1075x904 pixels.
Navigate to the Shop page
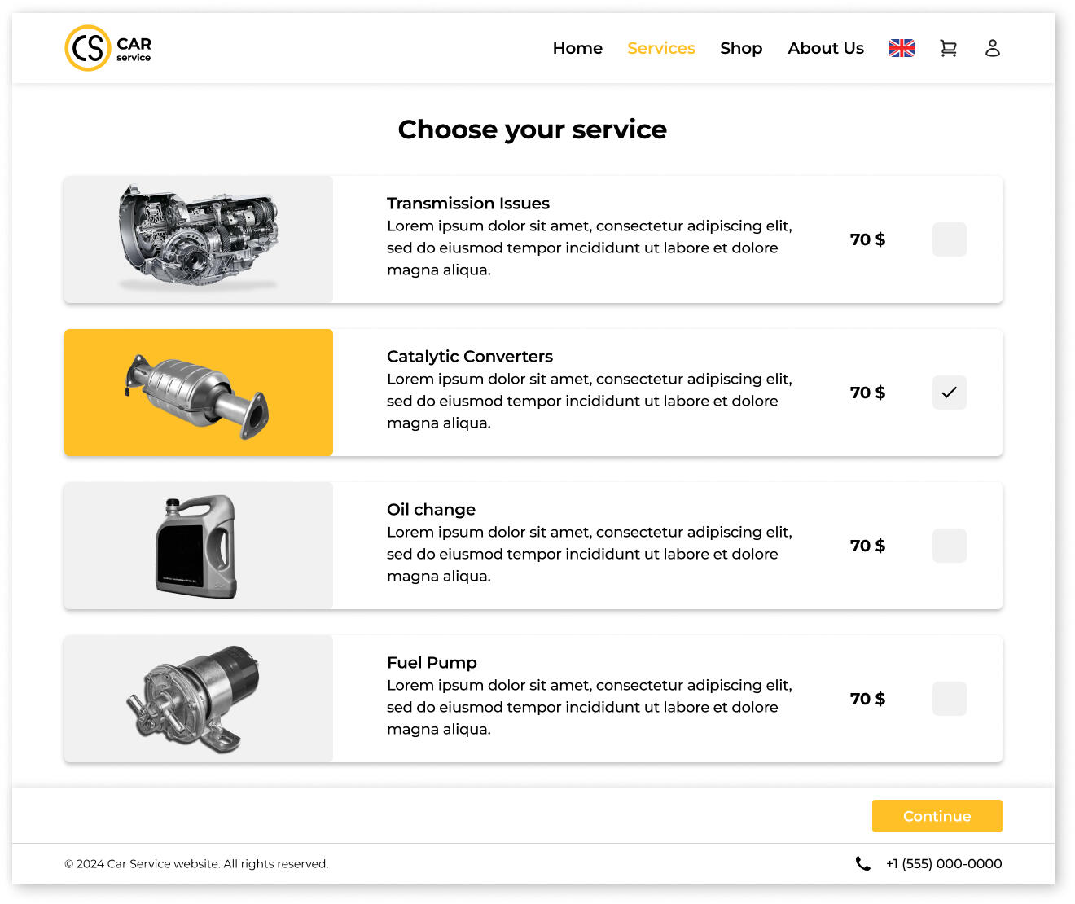741,48
